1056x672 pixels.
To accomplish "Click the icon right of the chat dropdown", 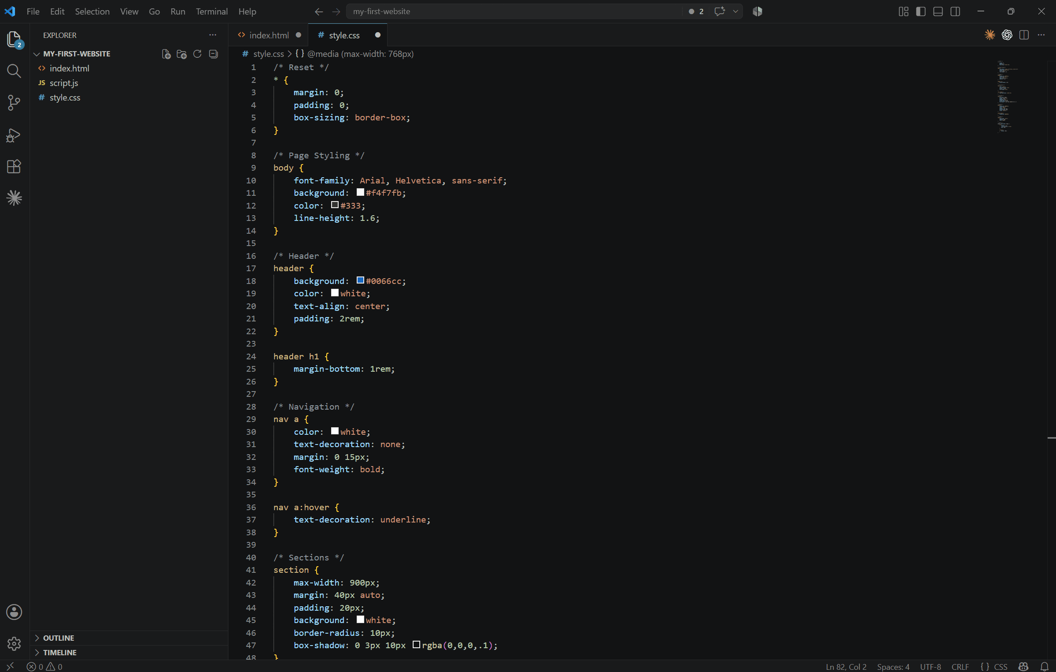I will click(757, 11).
